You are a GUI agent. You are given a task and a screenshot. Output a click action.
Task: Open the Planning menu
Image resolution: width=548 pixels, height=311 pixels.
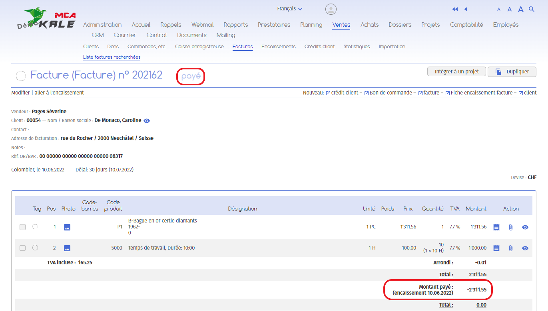point(311,25)
